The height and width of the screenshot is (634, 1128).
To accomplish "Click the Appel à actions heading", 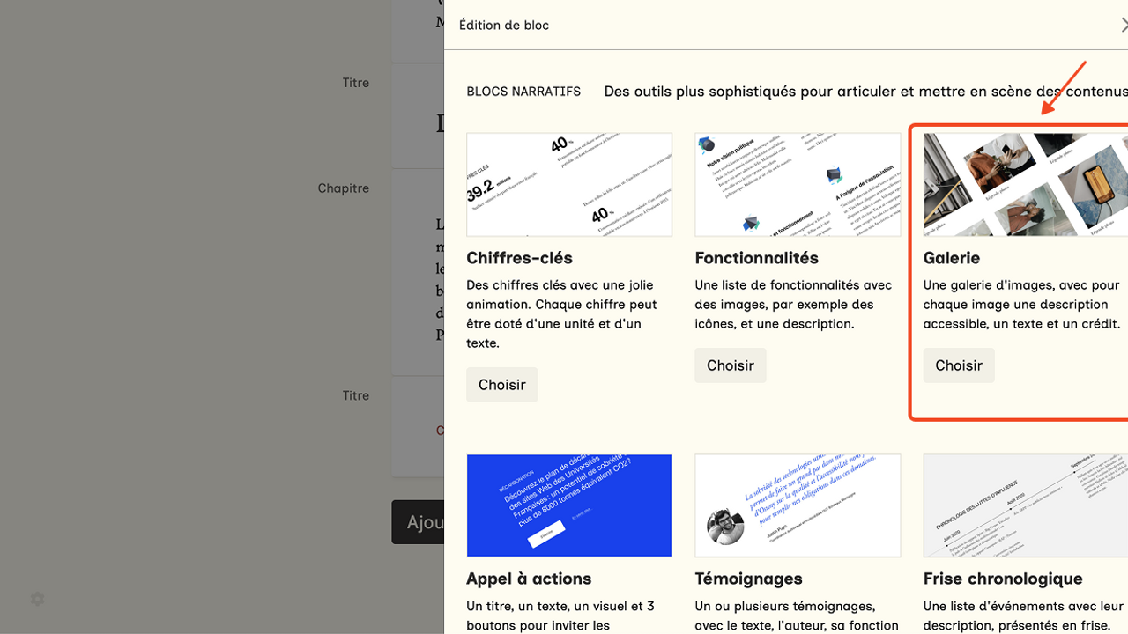I will (529, 579).
